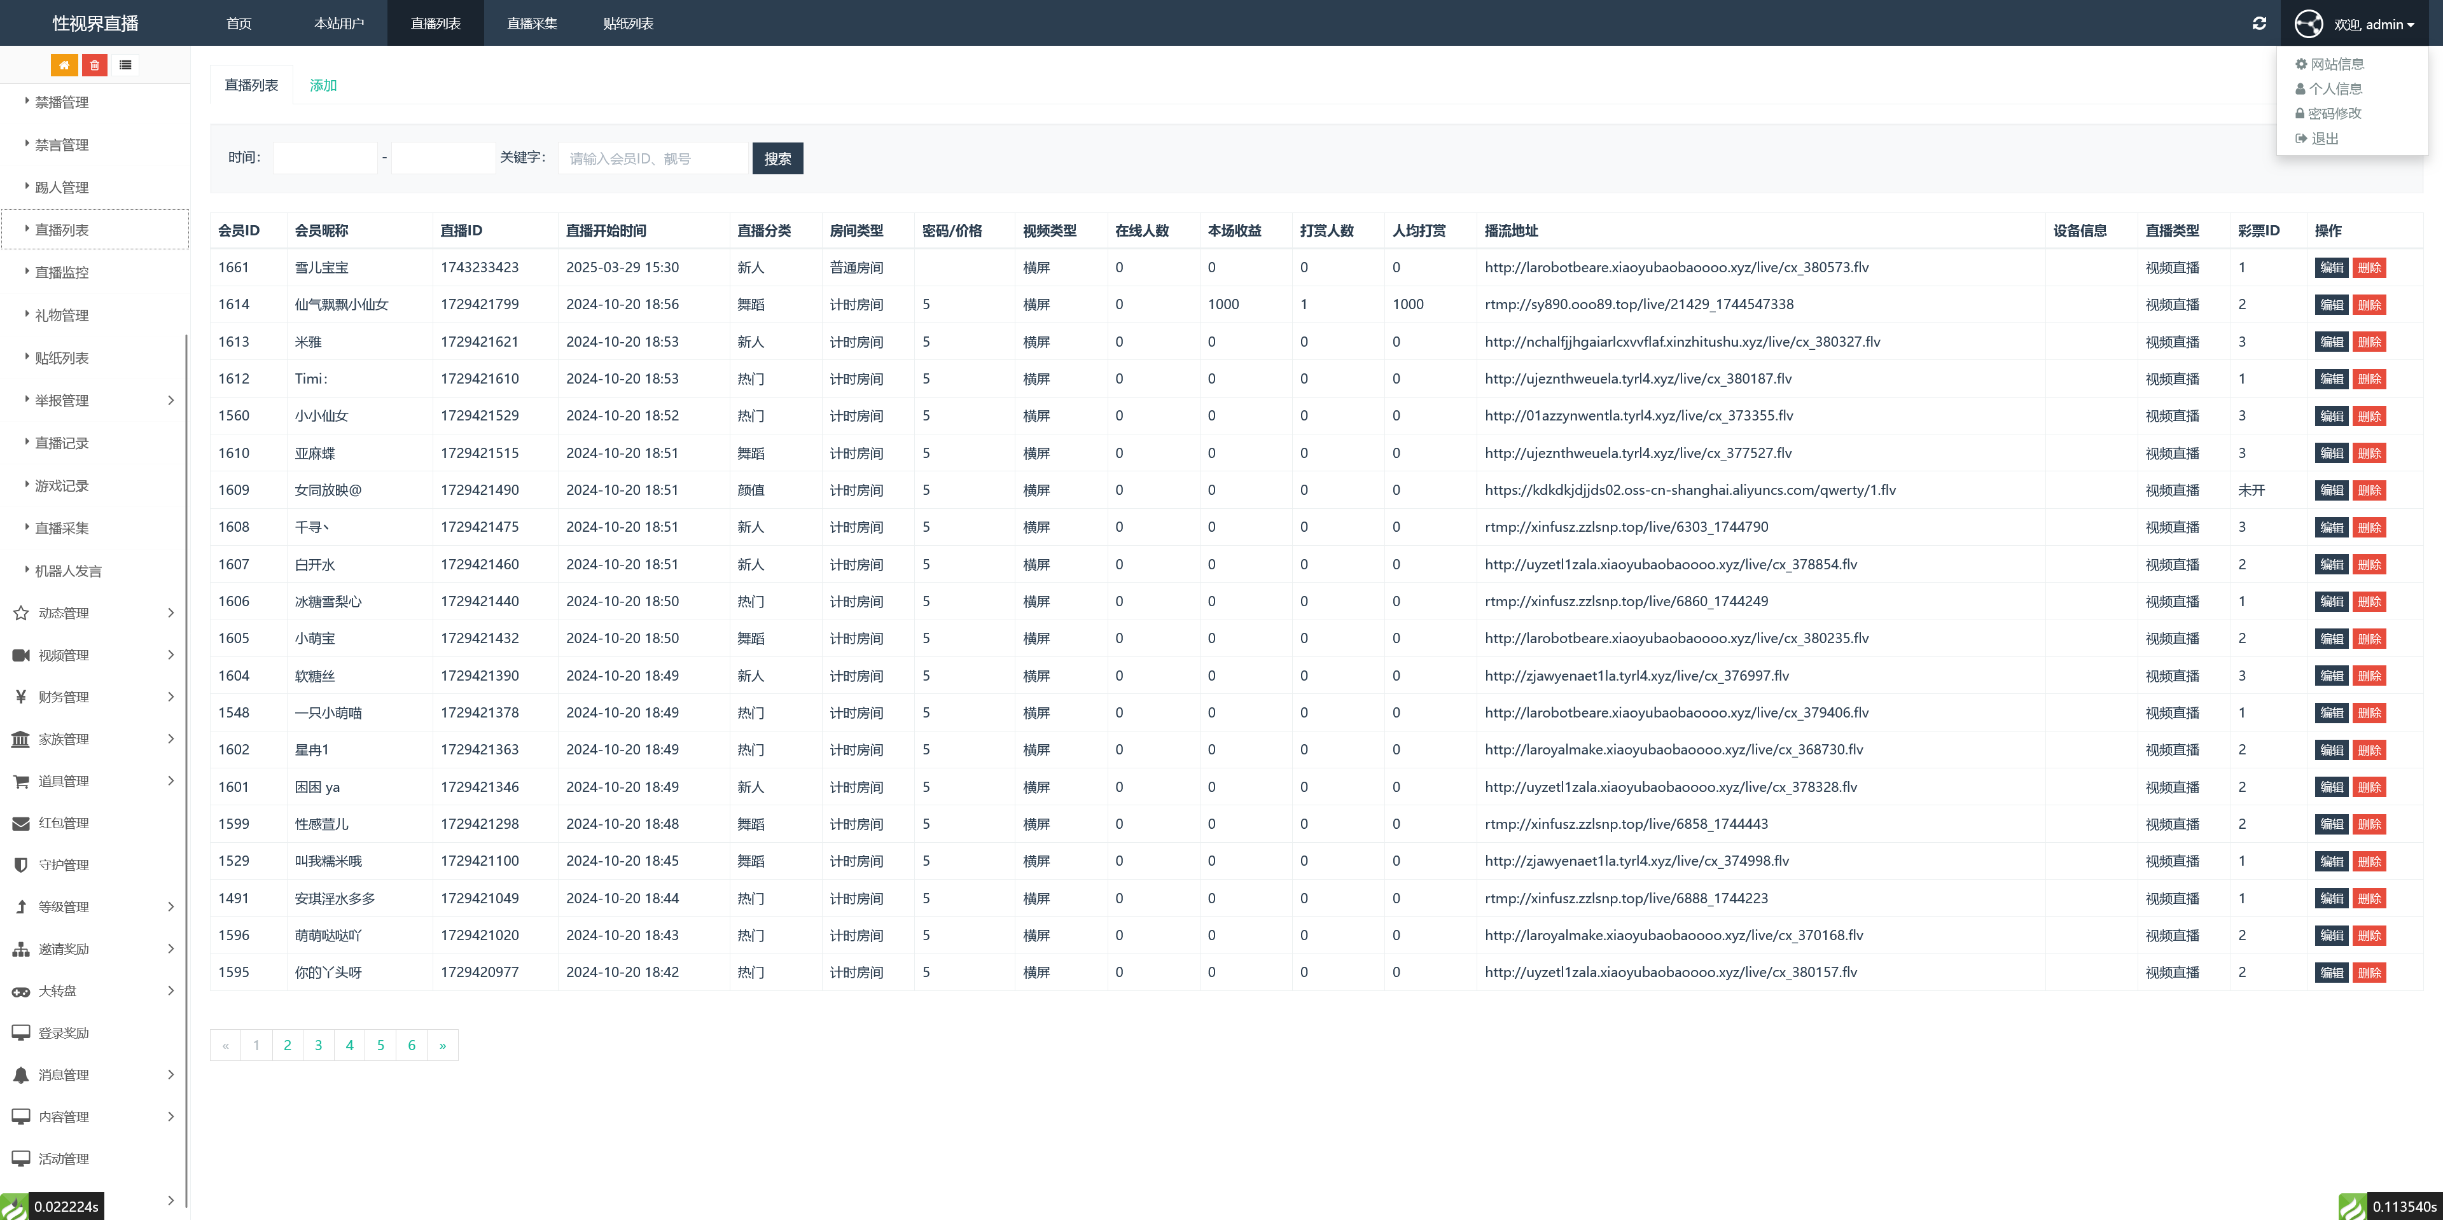Click the refresh icon in top bar
Viewport: 2443px width, 1220px height.
(2259, 24)
